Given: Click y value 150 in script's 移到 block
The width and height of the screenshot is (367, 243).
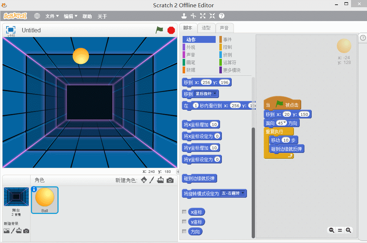Looking at the screenshot, I should click(304, 114).
